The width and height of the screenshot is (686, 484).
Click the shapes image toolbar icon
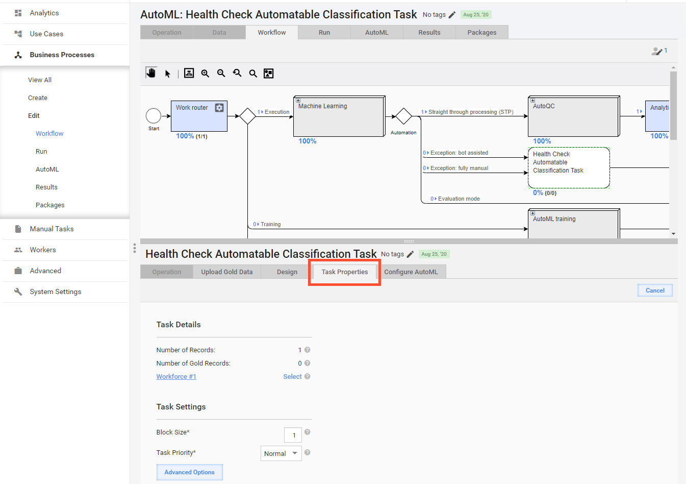(269, 74)
